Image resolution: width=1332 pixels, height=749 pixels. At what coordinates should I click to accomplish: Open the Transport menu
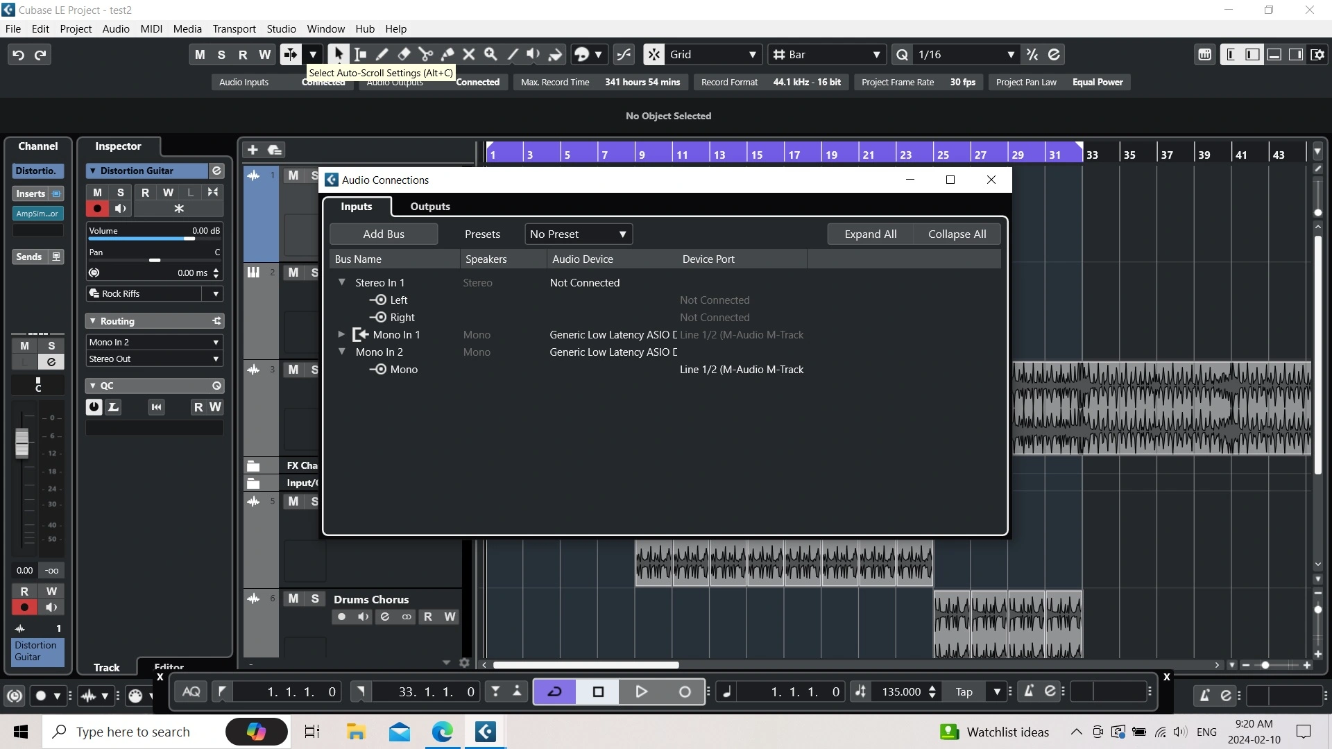pos(234,29)
